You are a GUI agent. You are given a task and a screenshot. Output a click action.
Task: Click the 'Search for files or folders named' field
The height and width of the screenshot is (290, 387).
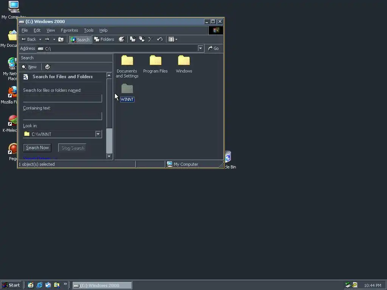point(62,98)
